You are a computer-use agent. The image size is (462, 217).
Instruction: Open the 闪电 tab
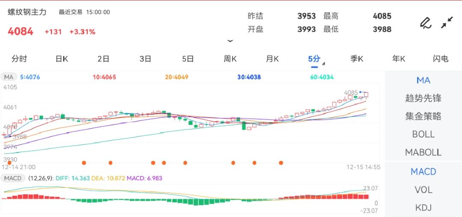tap(441, 59)
